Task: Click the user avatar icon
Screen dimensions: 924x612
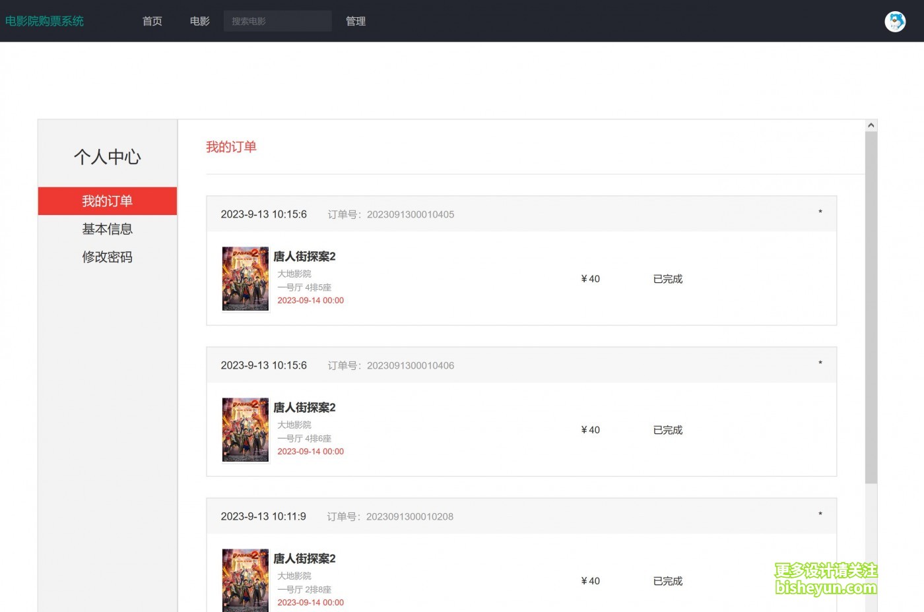Action: coord(895,22)
